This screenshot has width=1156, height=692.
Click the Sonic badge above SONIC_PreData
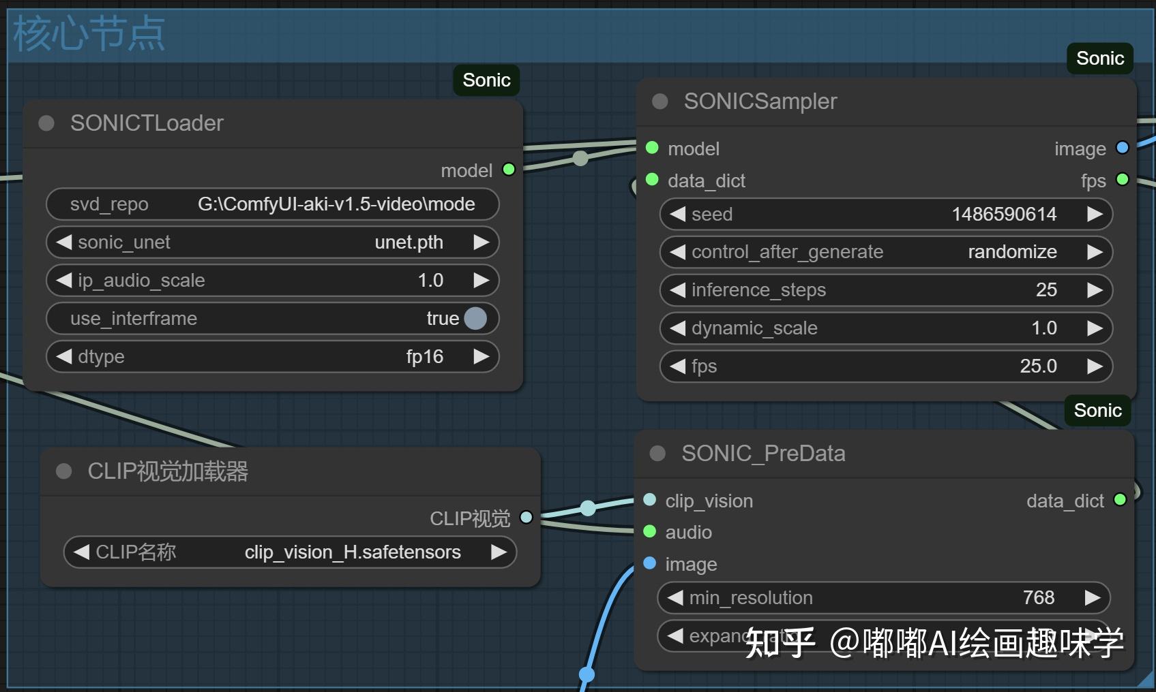click(x=1096, y=410)
